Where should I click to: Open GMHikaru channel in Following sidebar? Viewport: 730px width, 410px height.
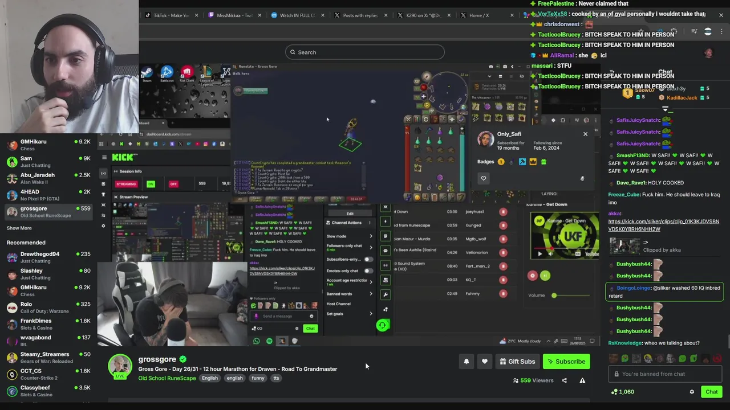pyautogui.click(x=48, y=145)
